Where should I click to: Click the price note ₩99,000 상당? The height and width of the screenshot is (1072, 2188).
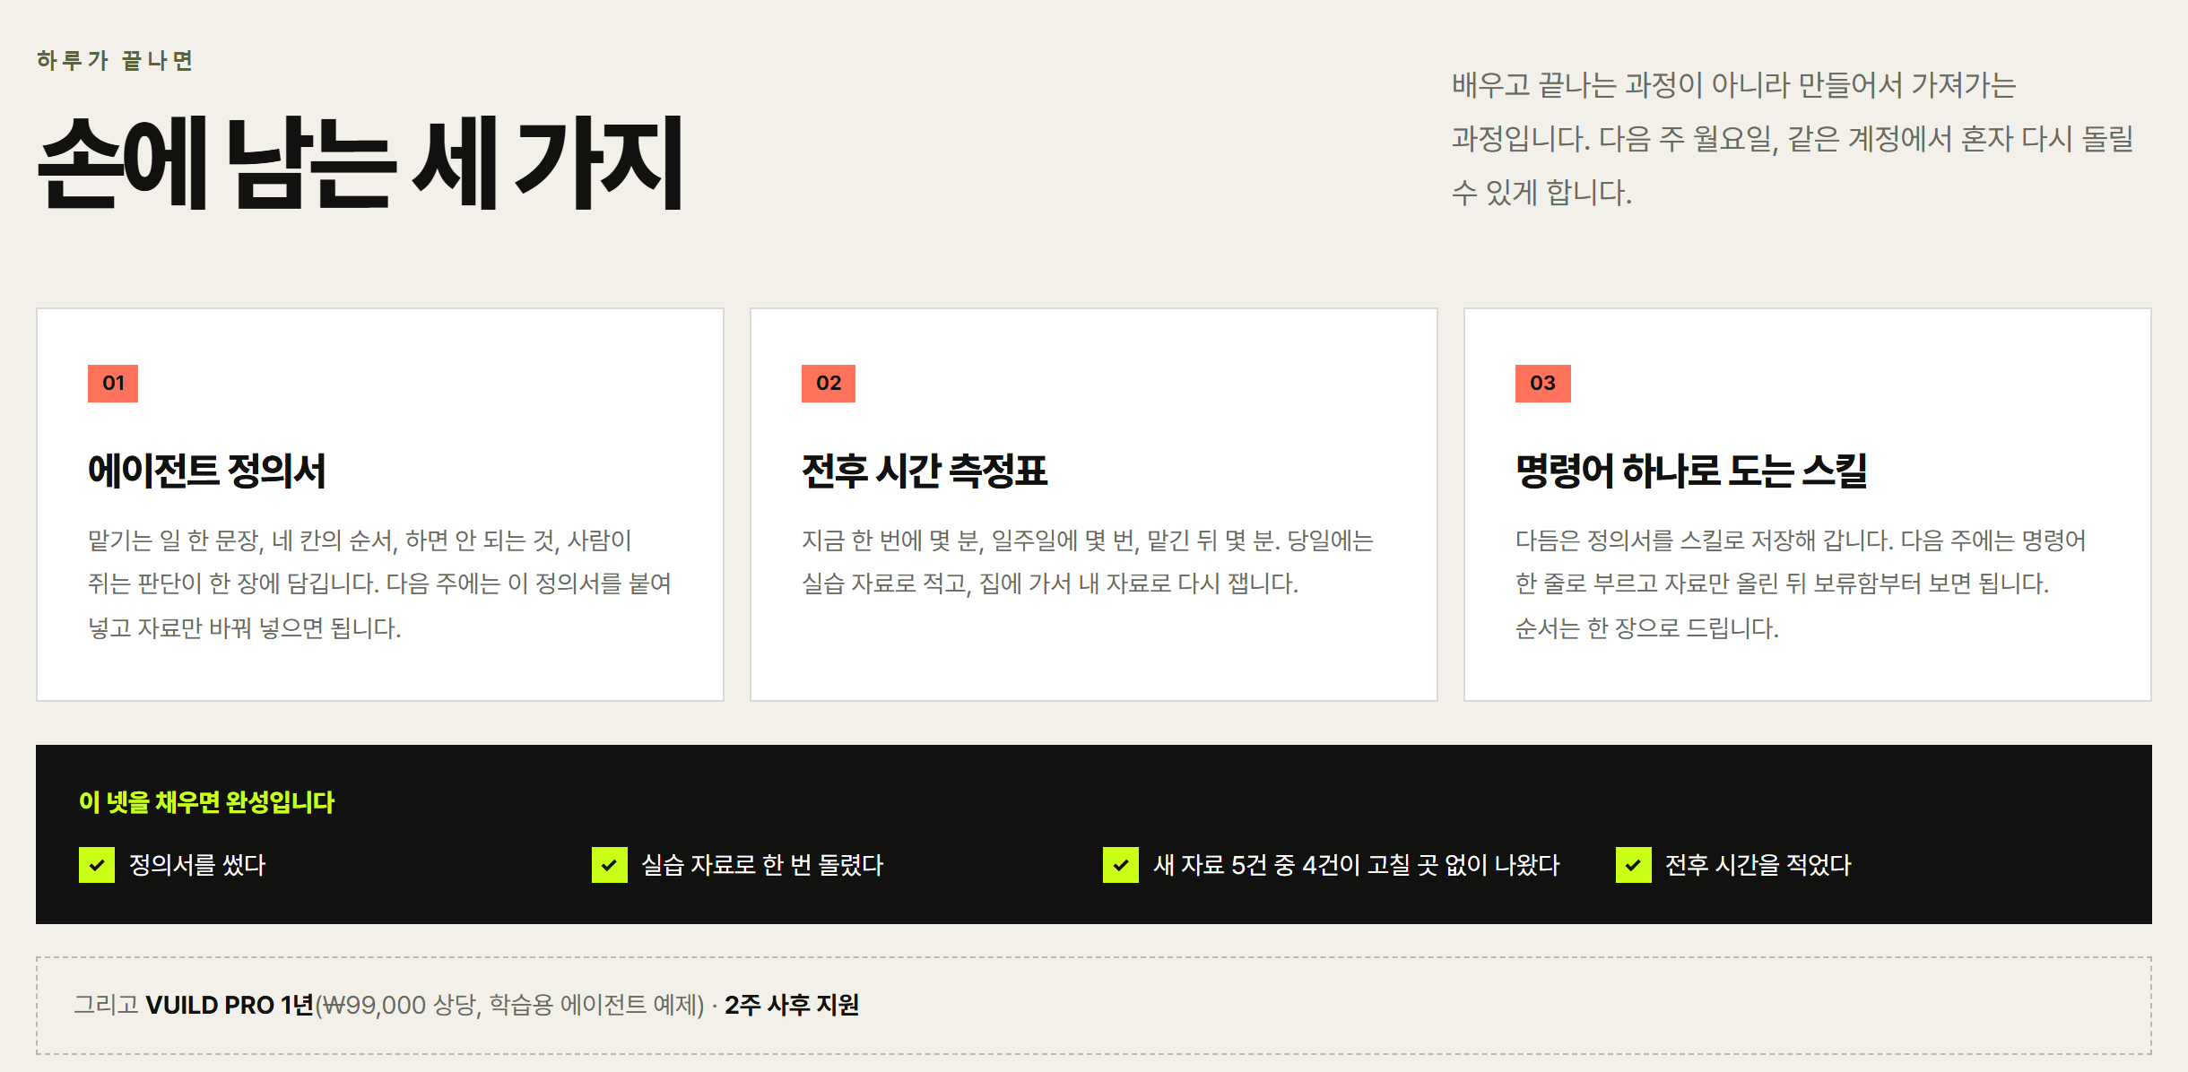click(399, 1005)
